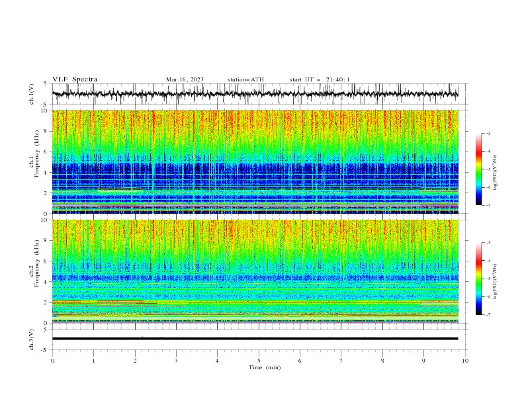This screenshot has height=405, width=524.
Task: Click the 'start UT = 21:40:1' label
Action: (x=320, y=79)
